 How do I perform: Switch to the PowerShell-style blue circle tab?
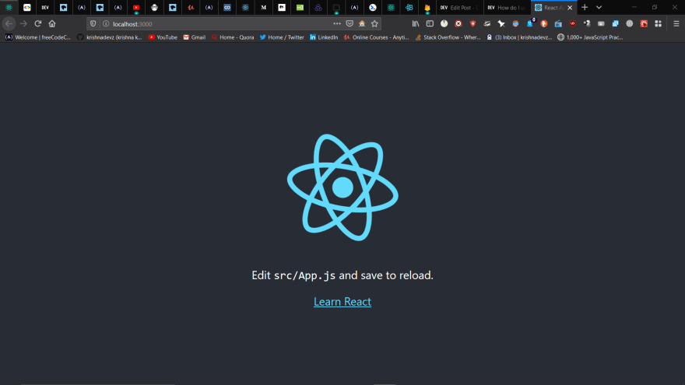(373, 8)
